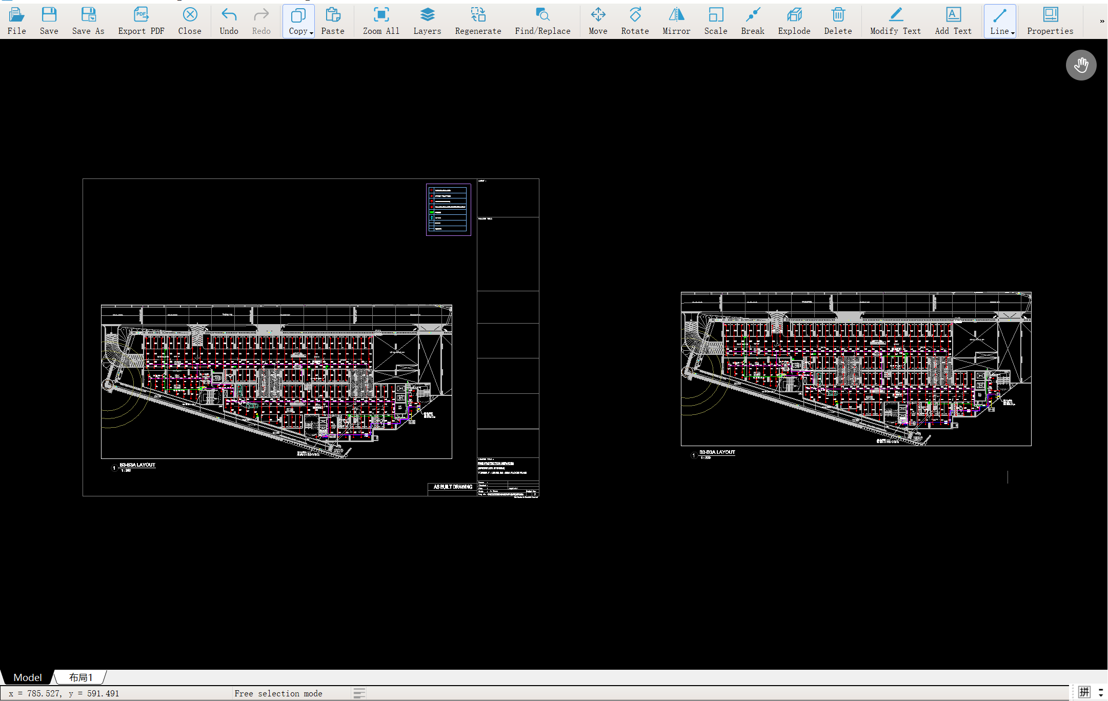Click Zoom All in toolbar
The height and width of the screenshot is (701, 1108).
point(381,21)
